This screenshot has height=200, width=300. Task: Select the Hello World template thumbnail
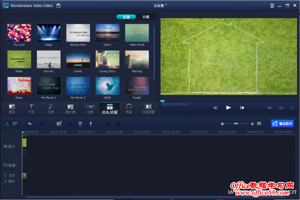(137, 32)
